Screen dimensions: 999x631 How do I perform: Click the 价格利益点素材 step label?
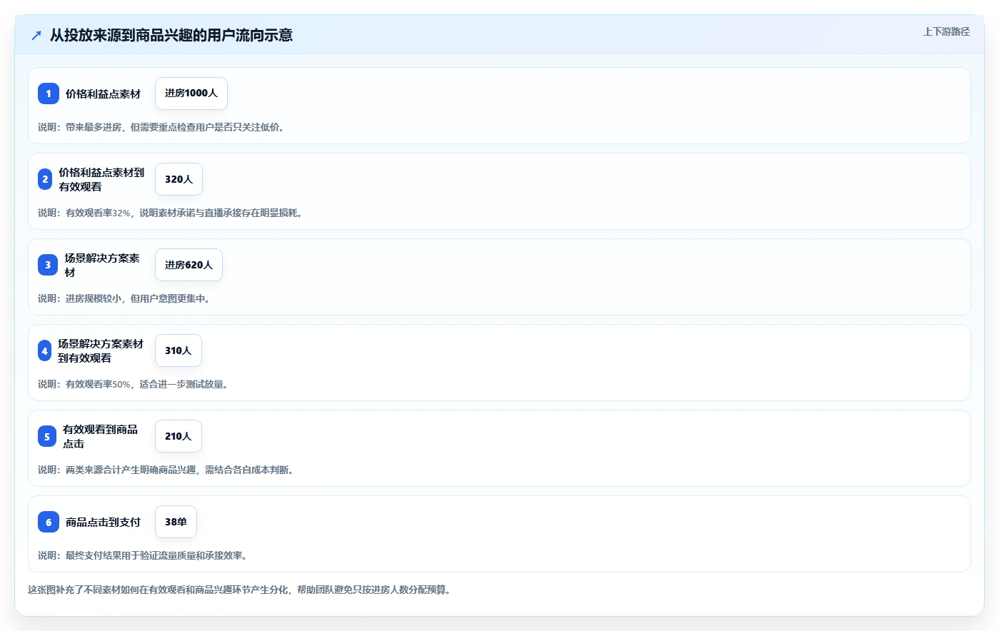103,94
